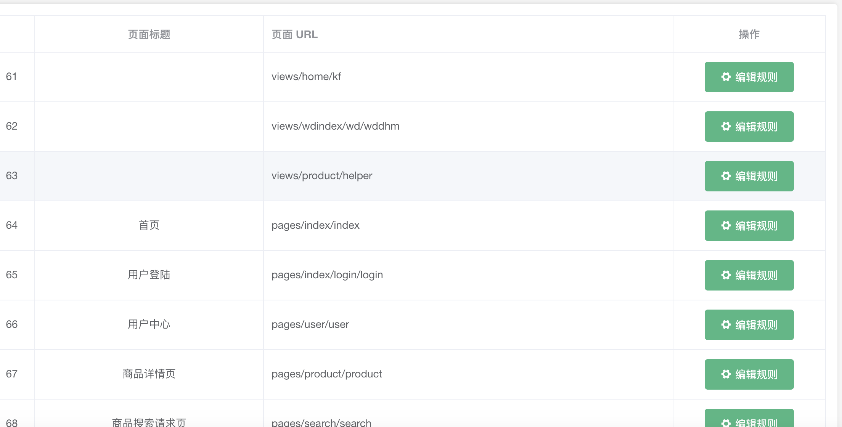The width and height of the screenshot is (842, 427).
Task: Click the views/product/helper URL text
Action: [x=321, y=176]
